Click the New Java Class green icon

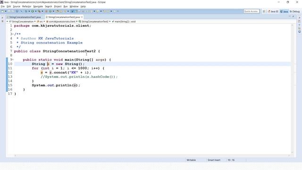coord(50,11)
